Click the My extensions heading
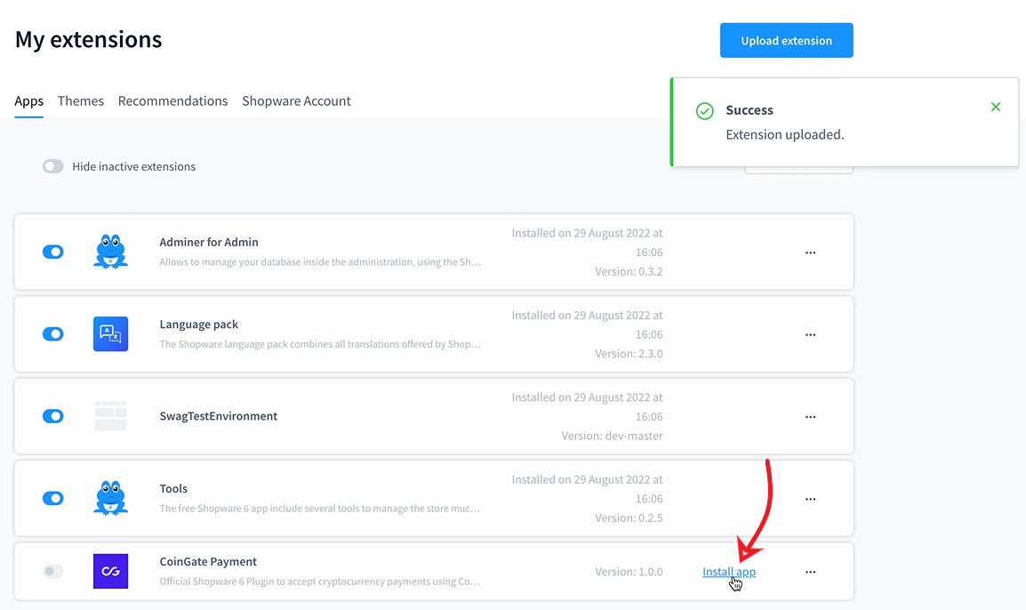The height and width of the screenshot is (610, 1026). click(x=88, y=39)
